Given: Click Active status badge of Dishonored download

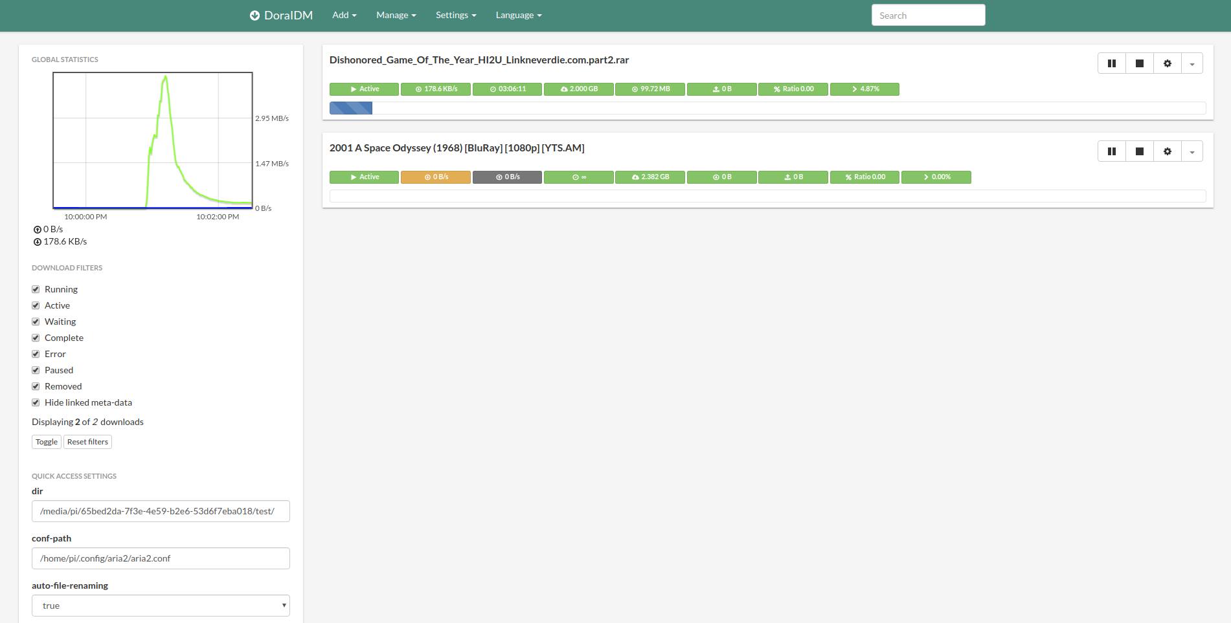Looking at the screenshot, I should (364, 89).
